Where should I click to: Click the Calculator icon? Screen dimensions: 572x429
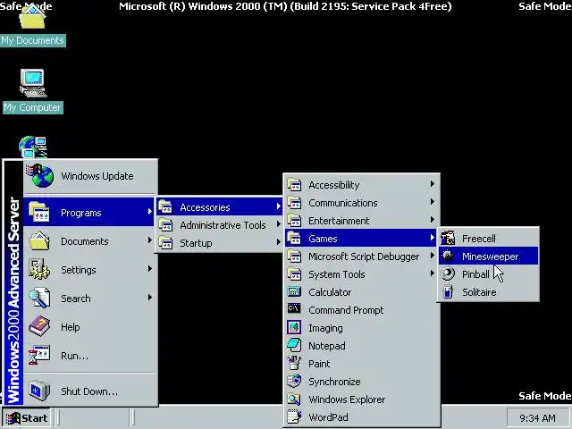click(x=294, y=291)
